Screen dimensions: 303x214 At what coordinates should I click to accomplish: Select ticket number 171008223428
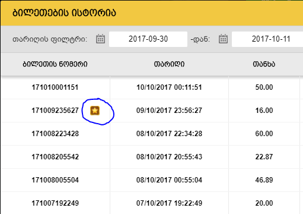[x=55, y=134]
